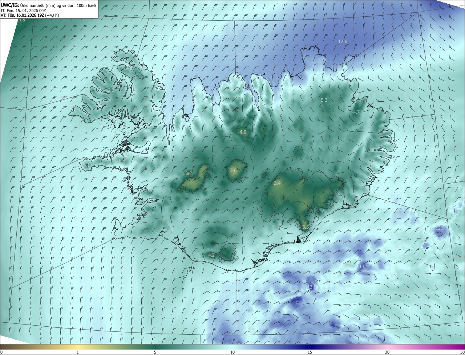Click the 12.6 value north of Iceland
The height and width of the screenshot is (355, 465).
[343, 42]
